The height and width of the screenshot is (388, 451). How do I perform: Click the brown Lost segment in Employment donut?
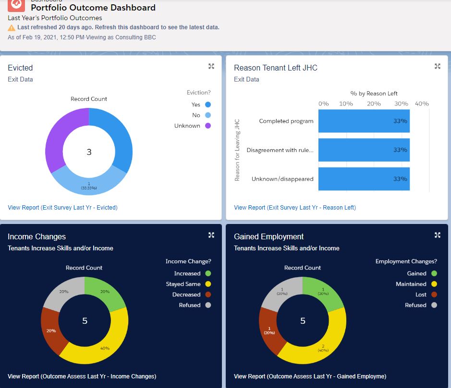(269, 330)
